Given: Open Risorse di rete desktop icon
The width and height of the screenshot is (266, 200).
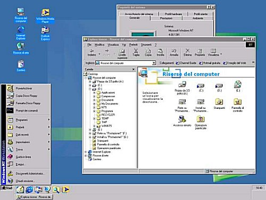Looking at the screenshot, I should coord(21,49).
